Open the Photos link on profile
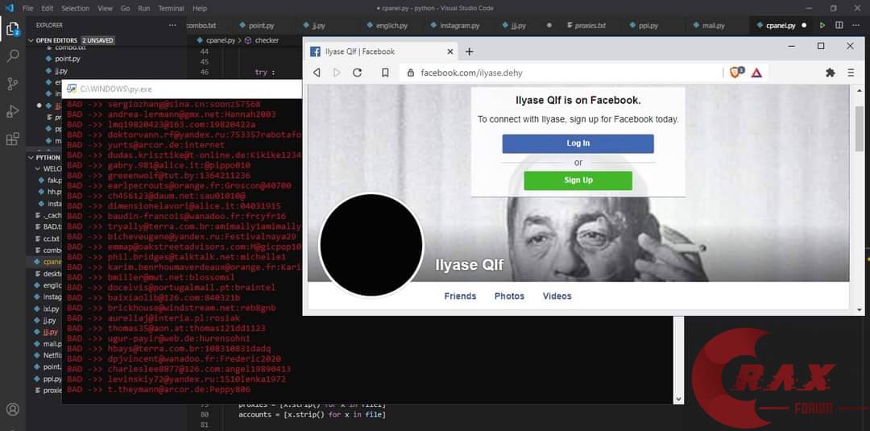 coord(509,296)
